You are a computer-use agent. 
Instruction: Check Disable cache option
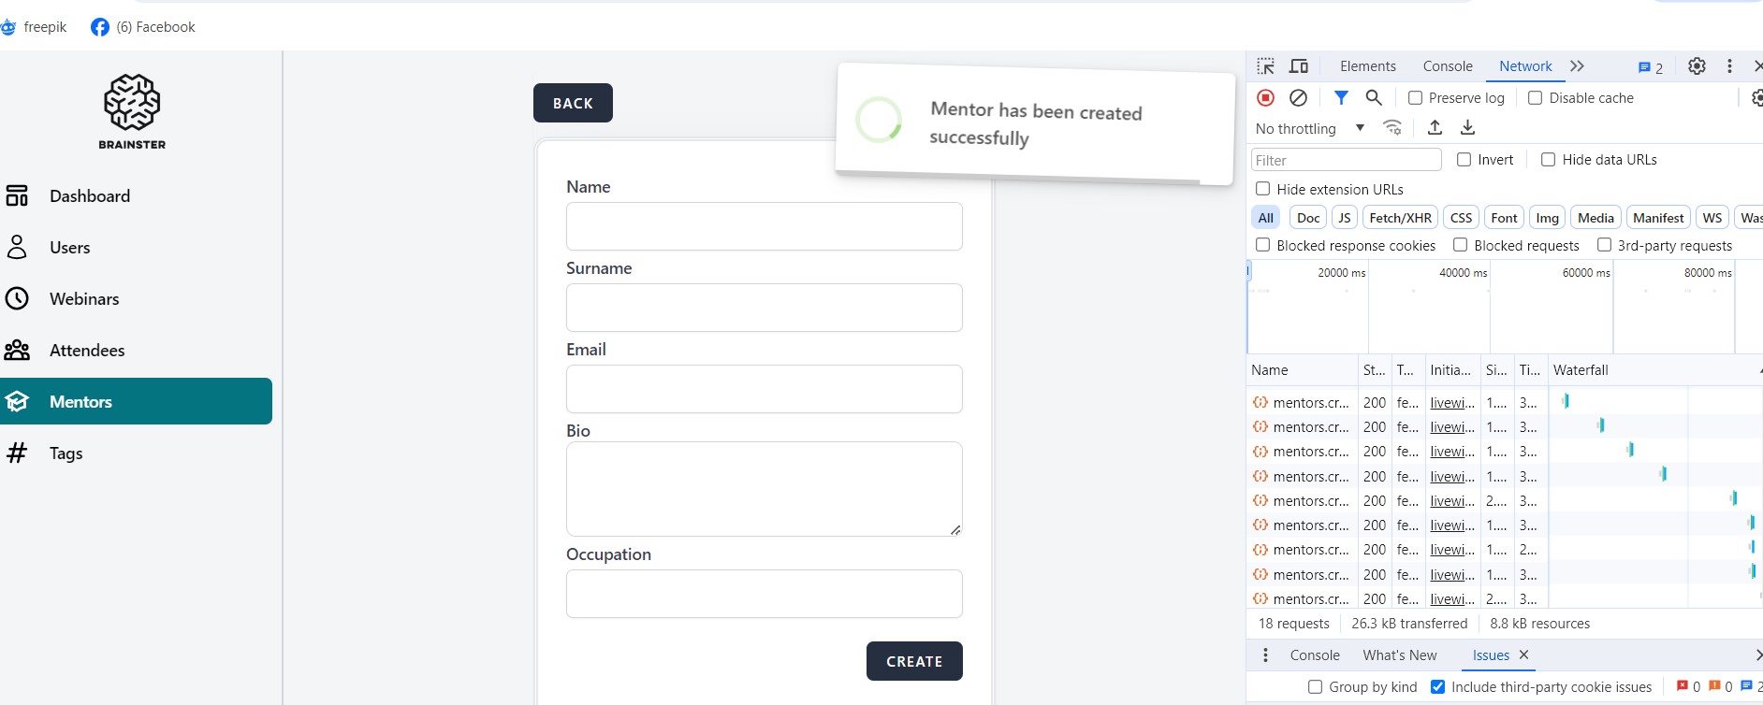point(1536,98)
